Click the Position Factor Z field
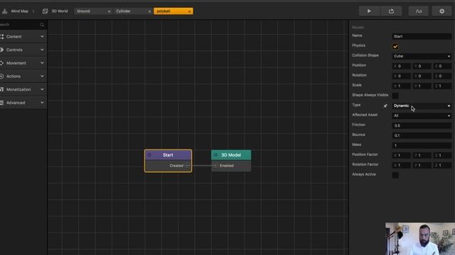This screenshot has width=455, height=255. pos(442,155)
